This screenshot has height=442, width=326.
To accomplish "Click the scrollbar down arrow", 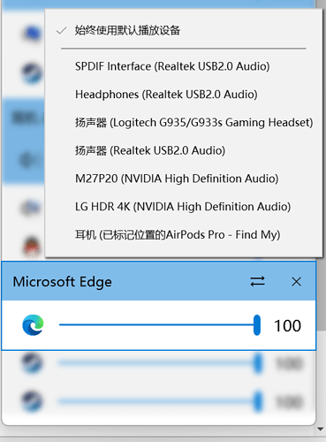I will coord(321,429).
